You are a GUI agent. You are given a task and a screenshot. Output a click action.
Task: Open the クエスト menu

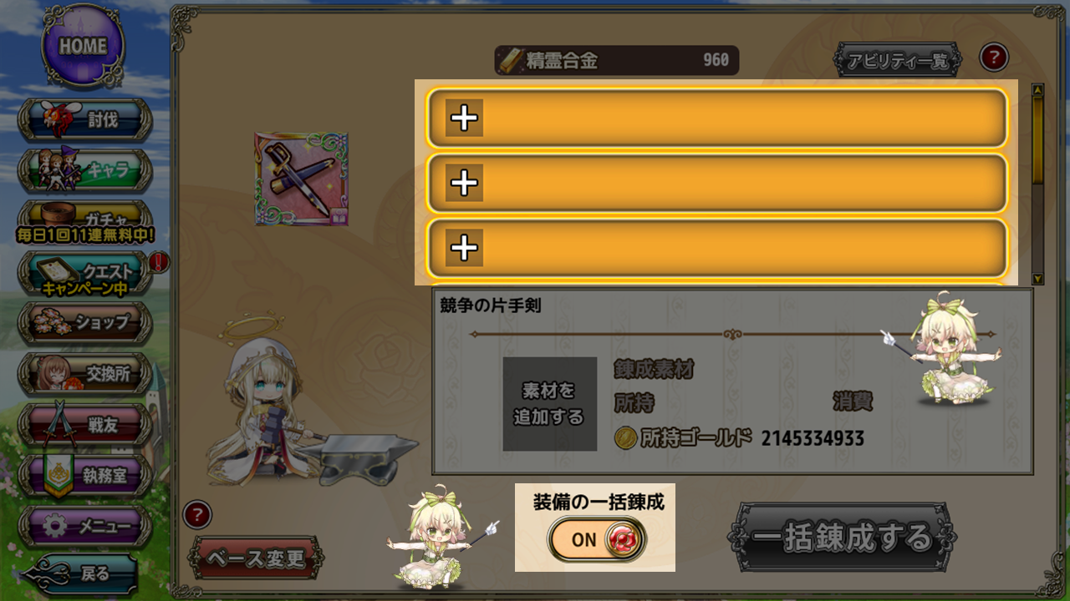85,273
